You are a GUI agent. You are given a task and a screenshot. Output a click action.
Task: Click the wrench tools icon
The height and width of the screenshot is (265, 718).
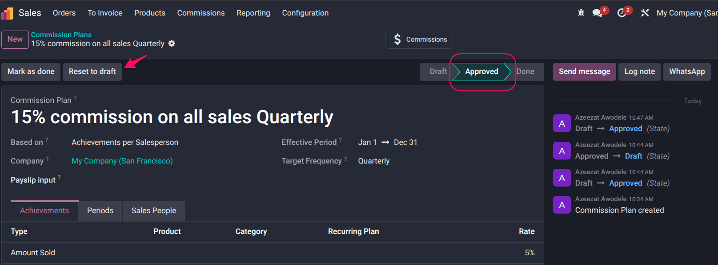pyautogui.click(x=645, y=13)
